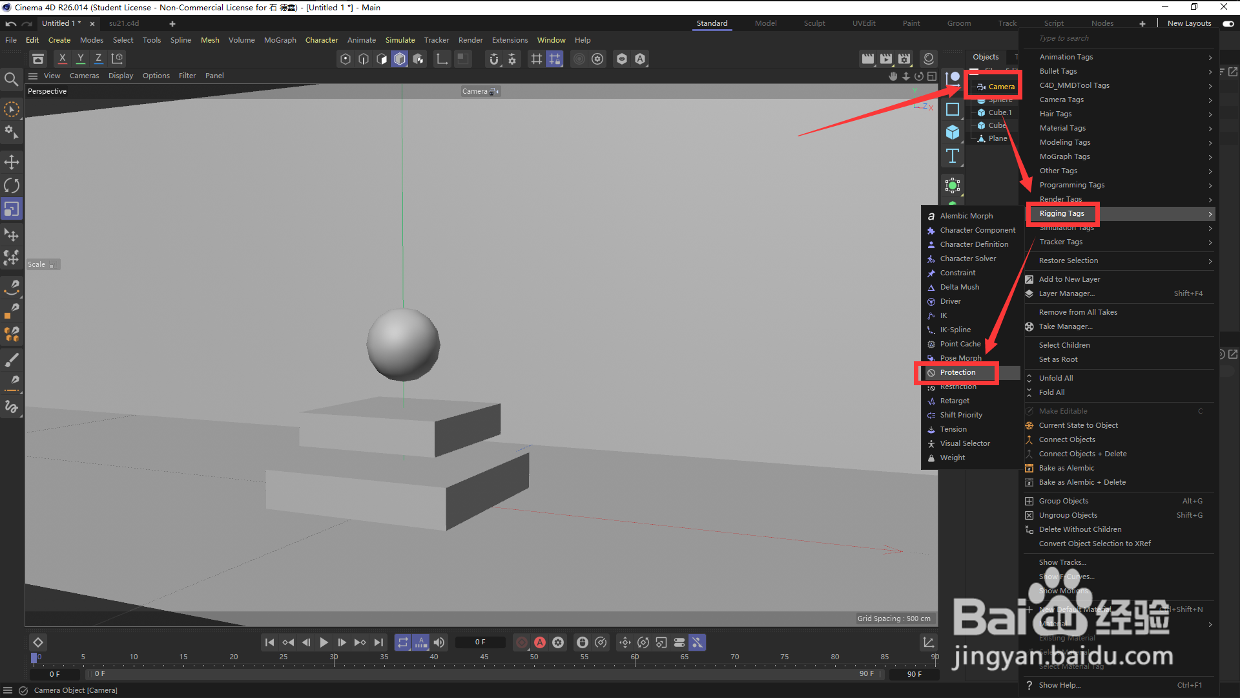Click frame 45 on the timeline ruler

point(484,658)
